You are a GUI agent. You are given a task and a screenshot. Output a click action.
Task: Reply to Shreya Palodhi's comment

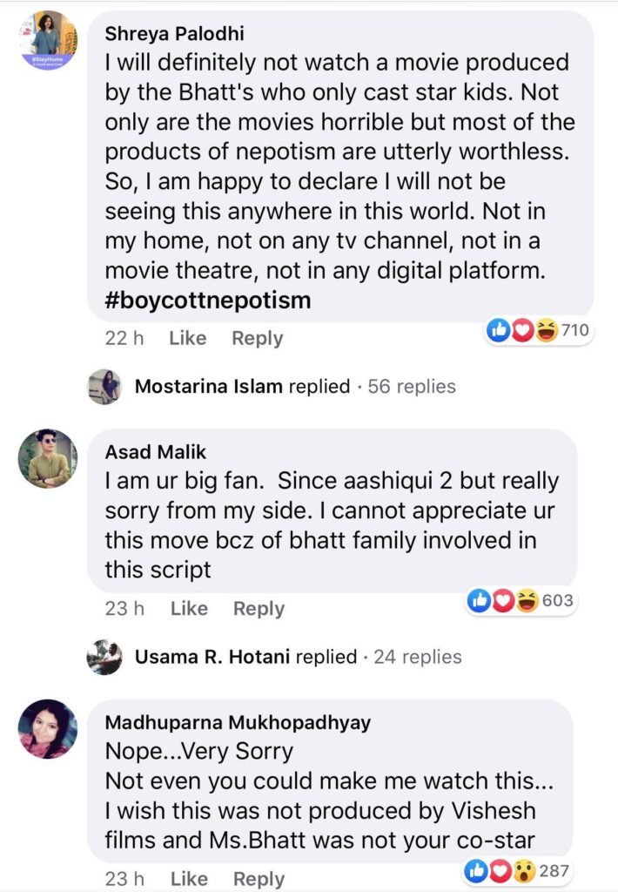[257, 338]
